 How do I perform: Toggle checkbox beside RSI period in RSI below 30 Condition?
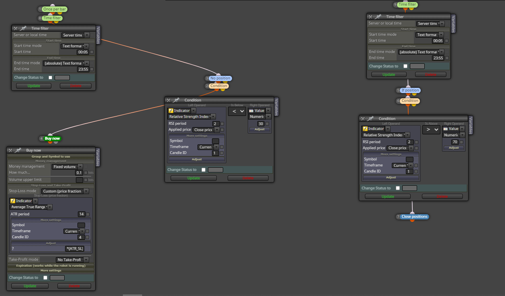222,124
